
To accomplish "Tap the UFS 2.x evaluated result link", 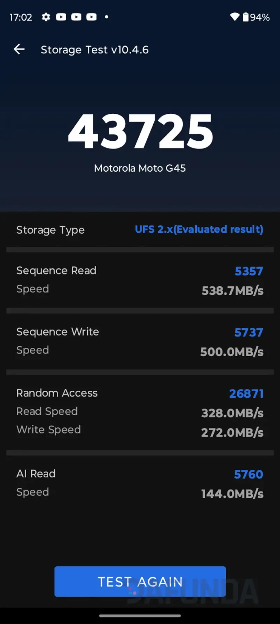I will [x=199, y=230].
